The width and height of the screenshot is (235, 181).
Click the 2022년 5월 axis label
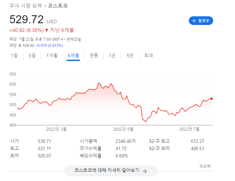(123, 129)
